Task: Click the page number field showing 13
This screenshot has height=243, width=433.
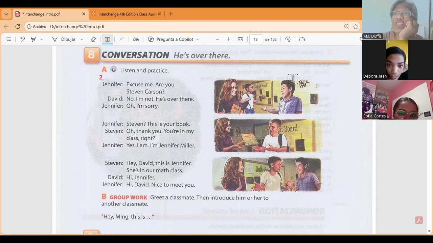Action: click(x=255, y=39)
